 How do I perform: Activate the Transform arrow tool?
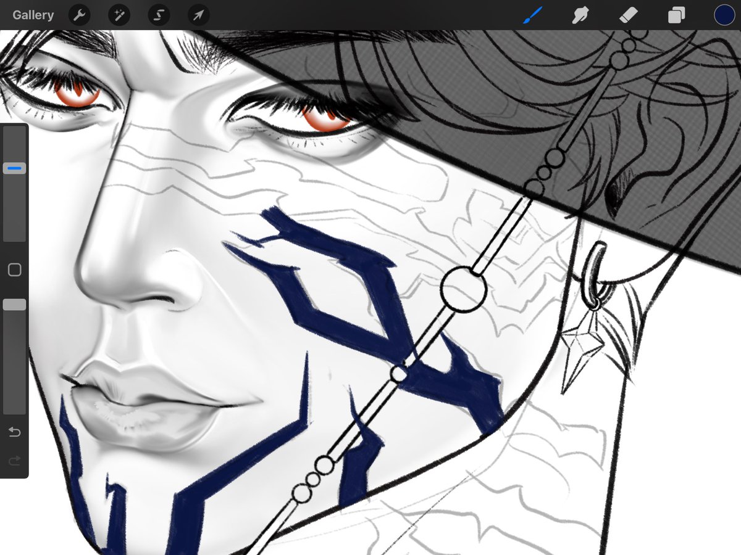click(x=198, y=15)
